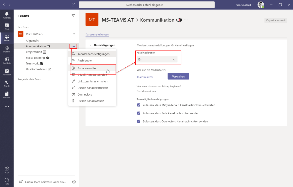Open OneNote from the sidebar
Image resolution: width=293 pixels, height=187 pixels.
(7, 61)
